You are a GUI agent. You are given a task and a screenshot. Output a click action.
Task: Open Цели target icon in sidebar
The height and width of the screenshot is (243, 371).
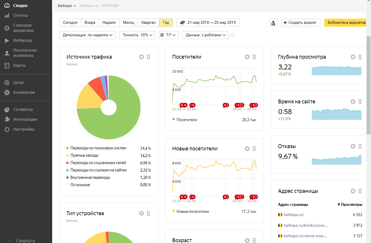7,82
